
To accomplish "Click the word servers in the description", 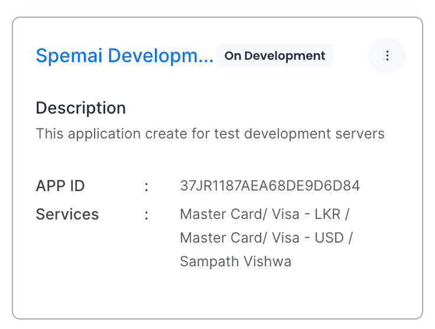I will (362, 134).
